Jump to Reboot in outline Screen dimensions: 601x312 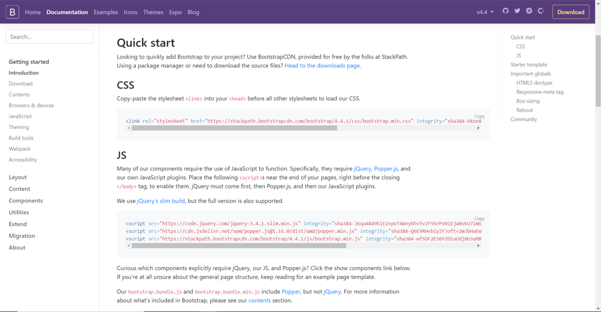525,110
